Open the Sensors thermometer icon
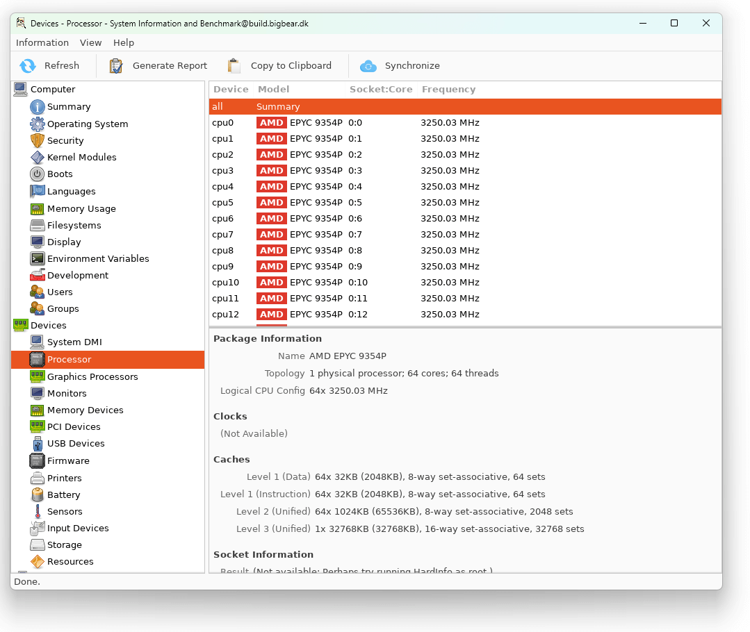 38,512
